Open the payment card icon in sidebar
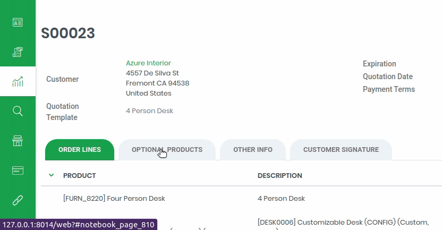The image size is (442, 230). click(18, 171)
